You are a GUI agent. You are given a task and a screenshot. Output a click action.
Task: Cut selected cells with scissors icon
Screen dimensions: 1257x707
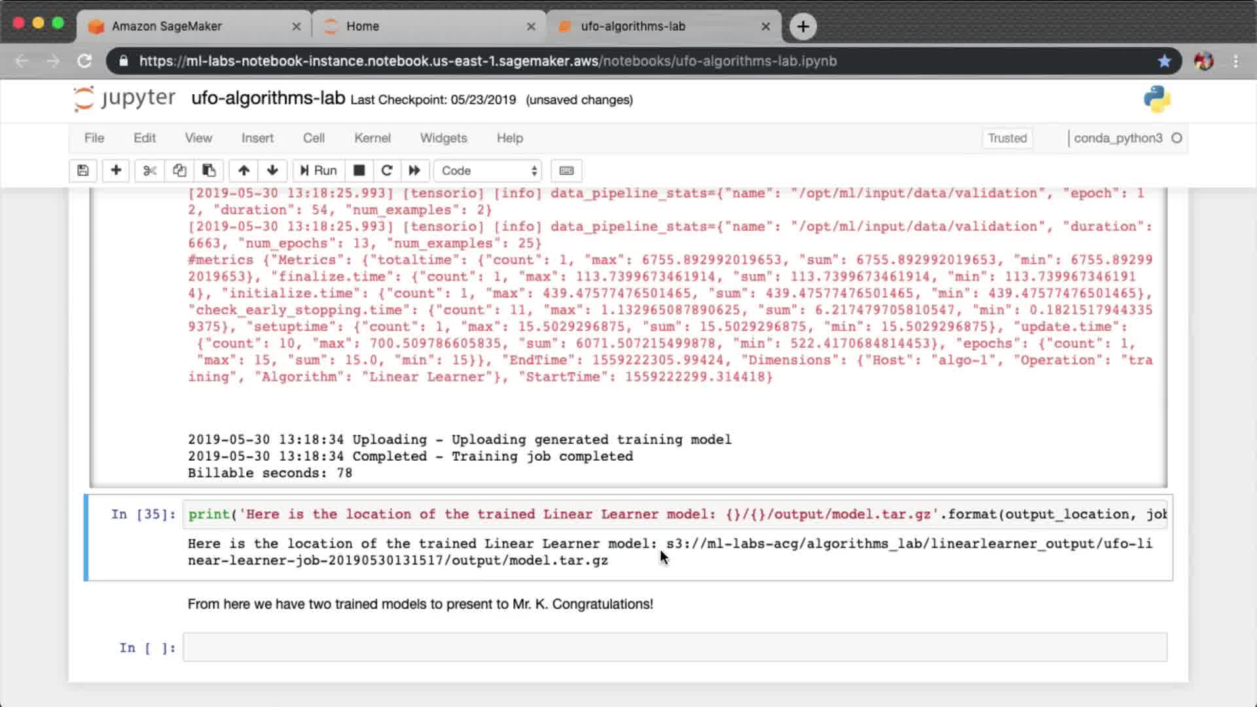point(150,171)
